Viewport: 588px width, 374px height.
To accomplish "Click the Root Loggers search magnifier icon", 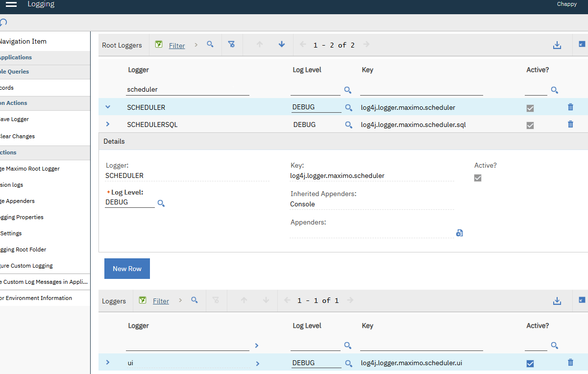I will pos(210,44).
